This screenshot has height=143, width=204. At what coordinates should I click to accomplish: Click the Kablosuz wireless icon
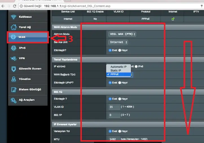[x=14, y=17]
